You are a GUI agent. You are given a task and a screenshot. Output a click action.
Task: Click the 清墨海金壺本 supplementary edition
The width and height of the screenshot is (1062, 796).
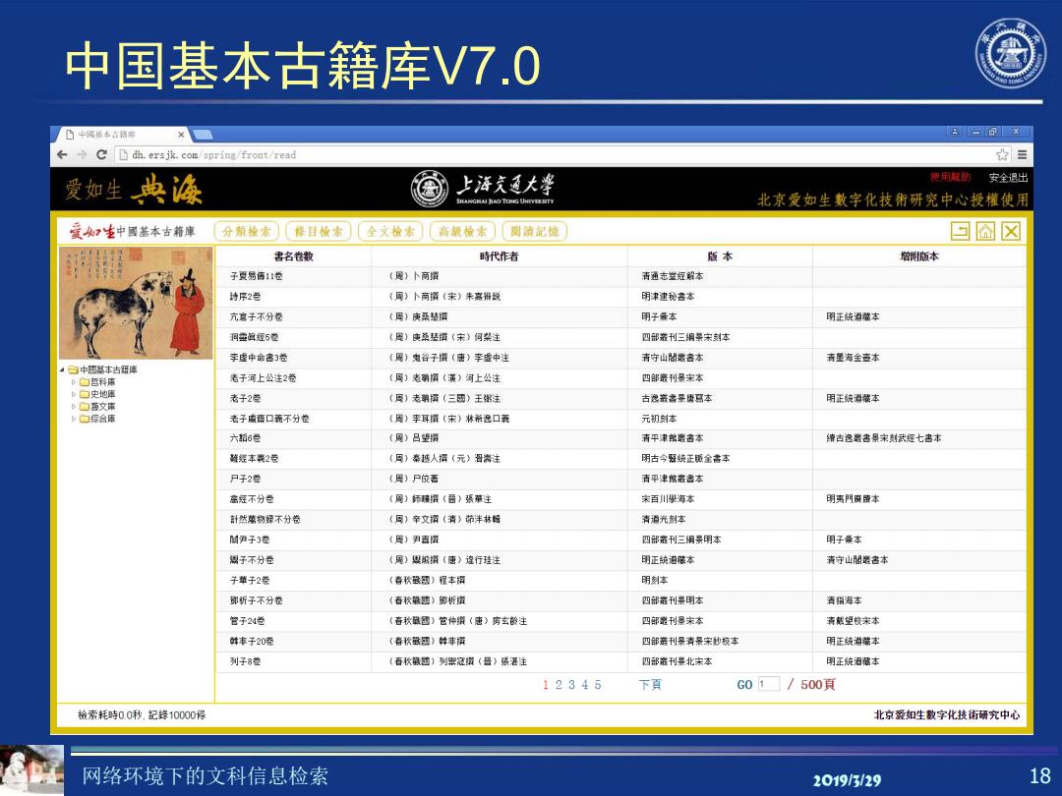click(x=853, y=358)
